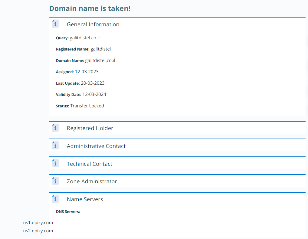The image size is (308, 239).
Task: Click the Assigned date 12-03-2023
Action: [x=87, y=72]
